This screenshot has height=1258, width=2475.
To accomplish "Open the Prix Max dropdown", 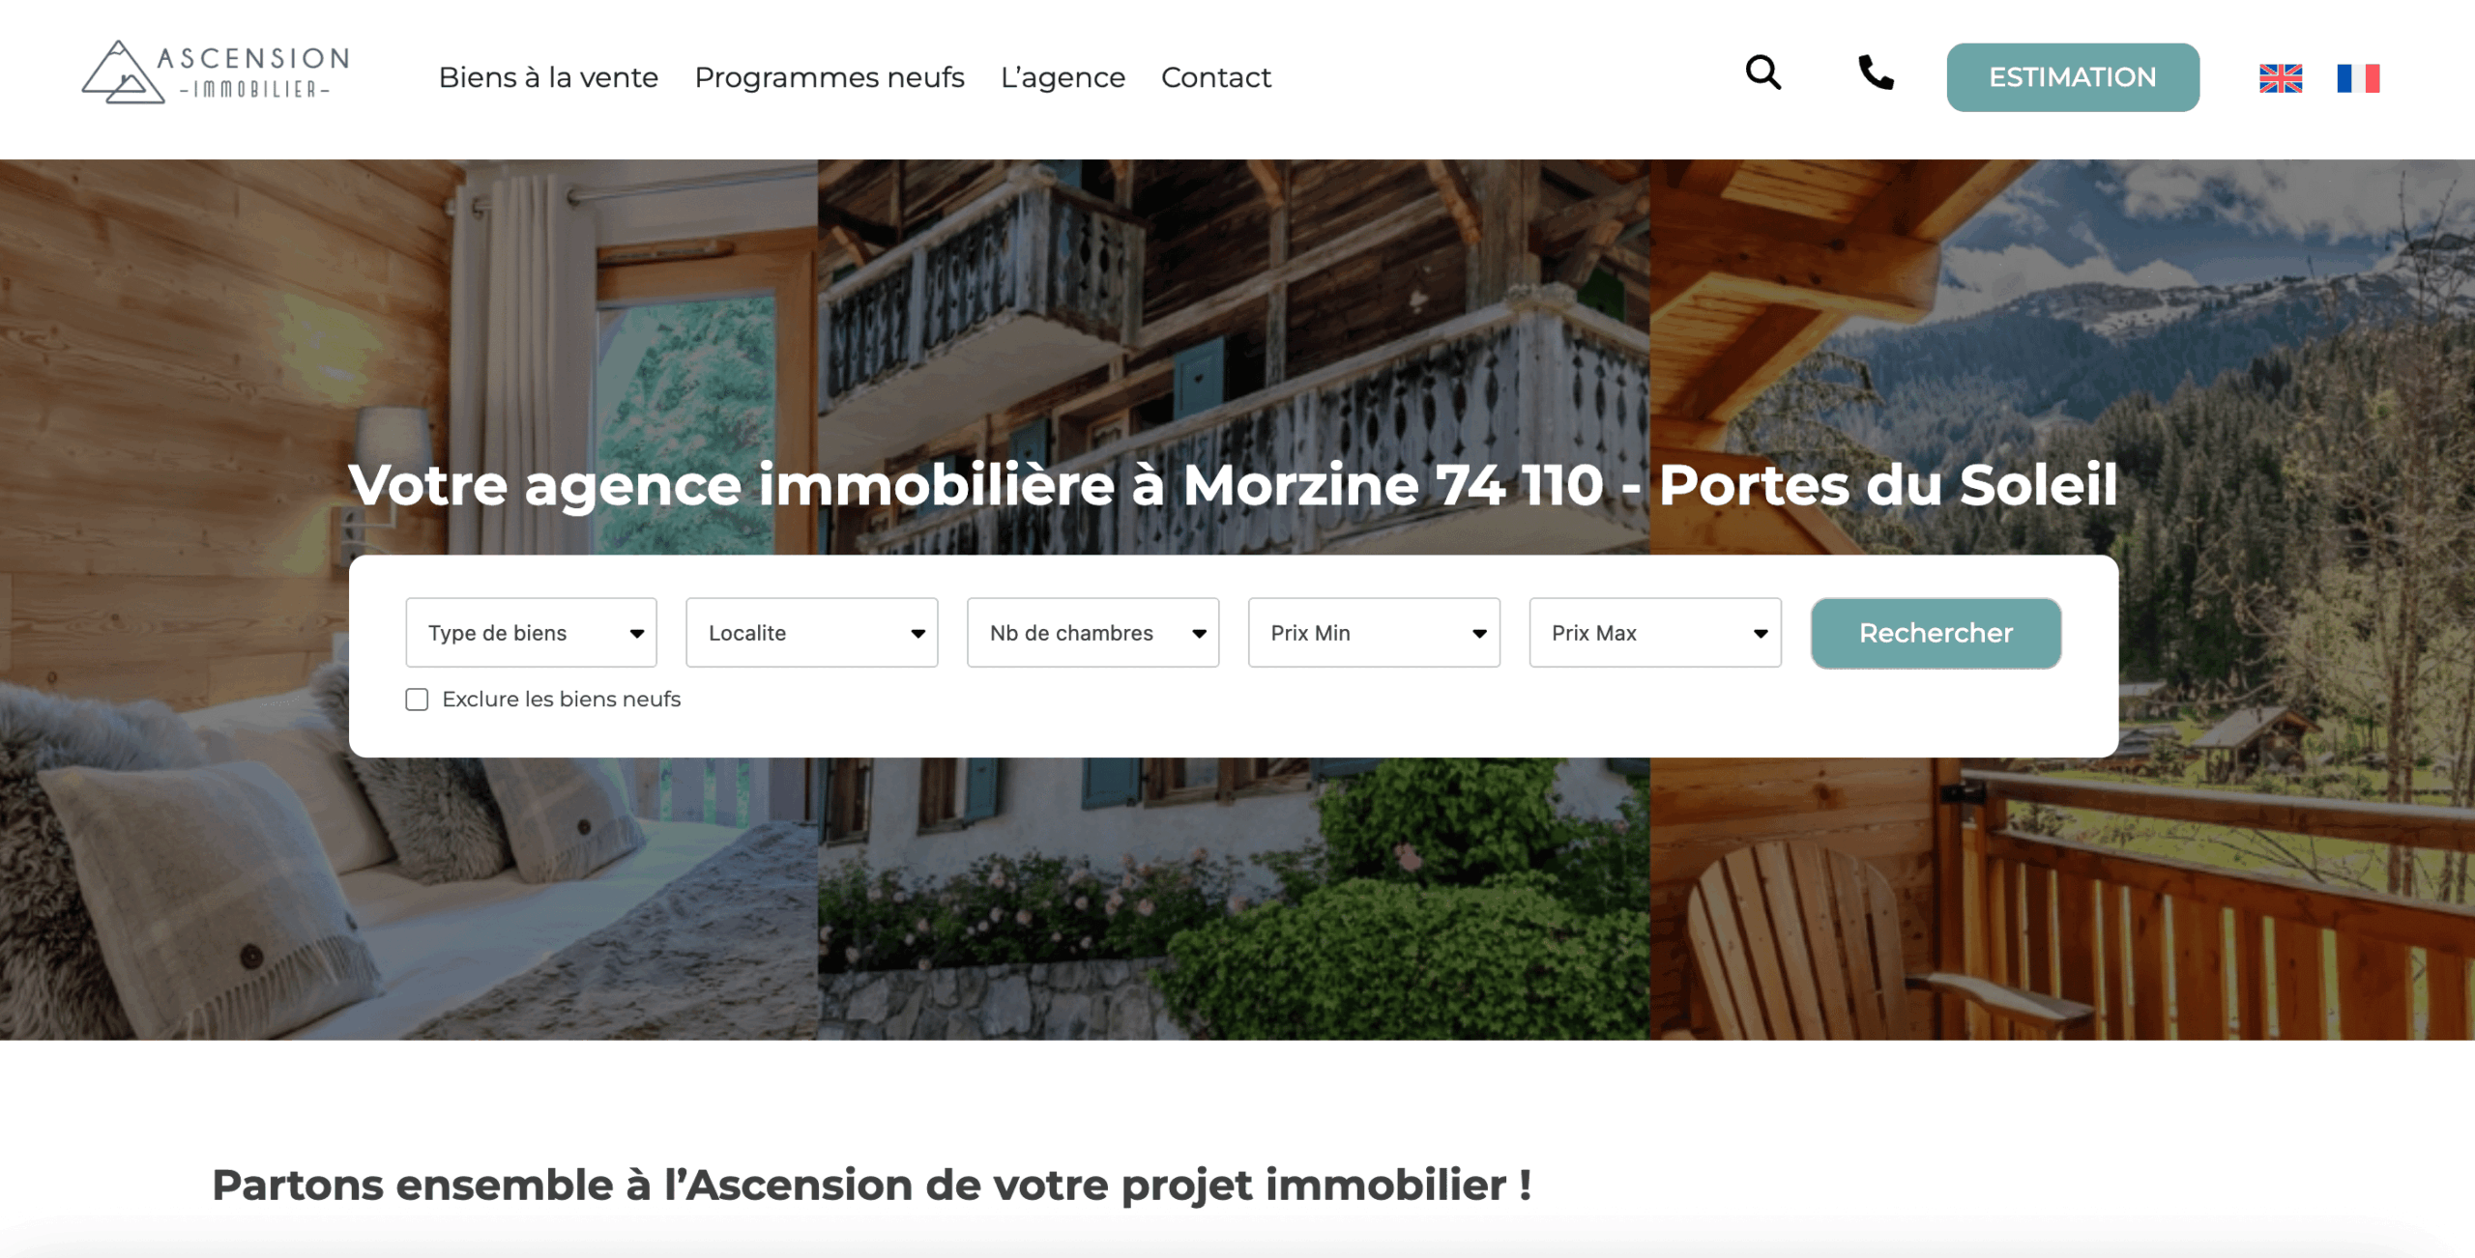I will coord(1655,633).
